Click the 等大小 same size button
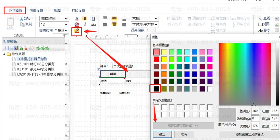 219,30
